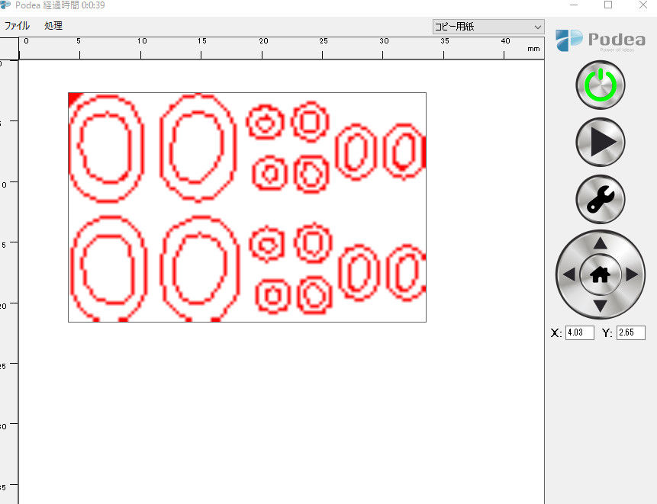Open the ファイル menu
This screenshot has height=504, width=657.
pyautogui.click(x=17, y=26)
